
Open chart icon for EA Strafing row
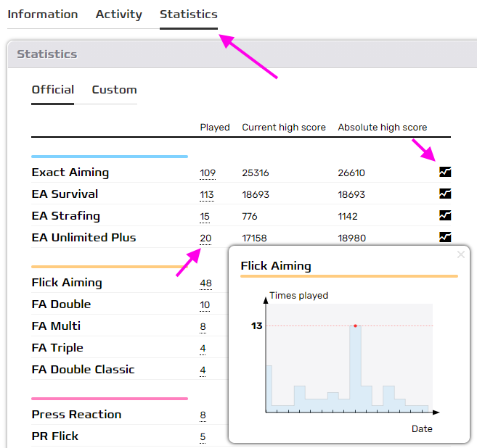(445, 216)
